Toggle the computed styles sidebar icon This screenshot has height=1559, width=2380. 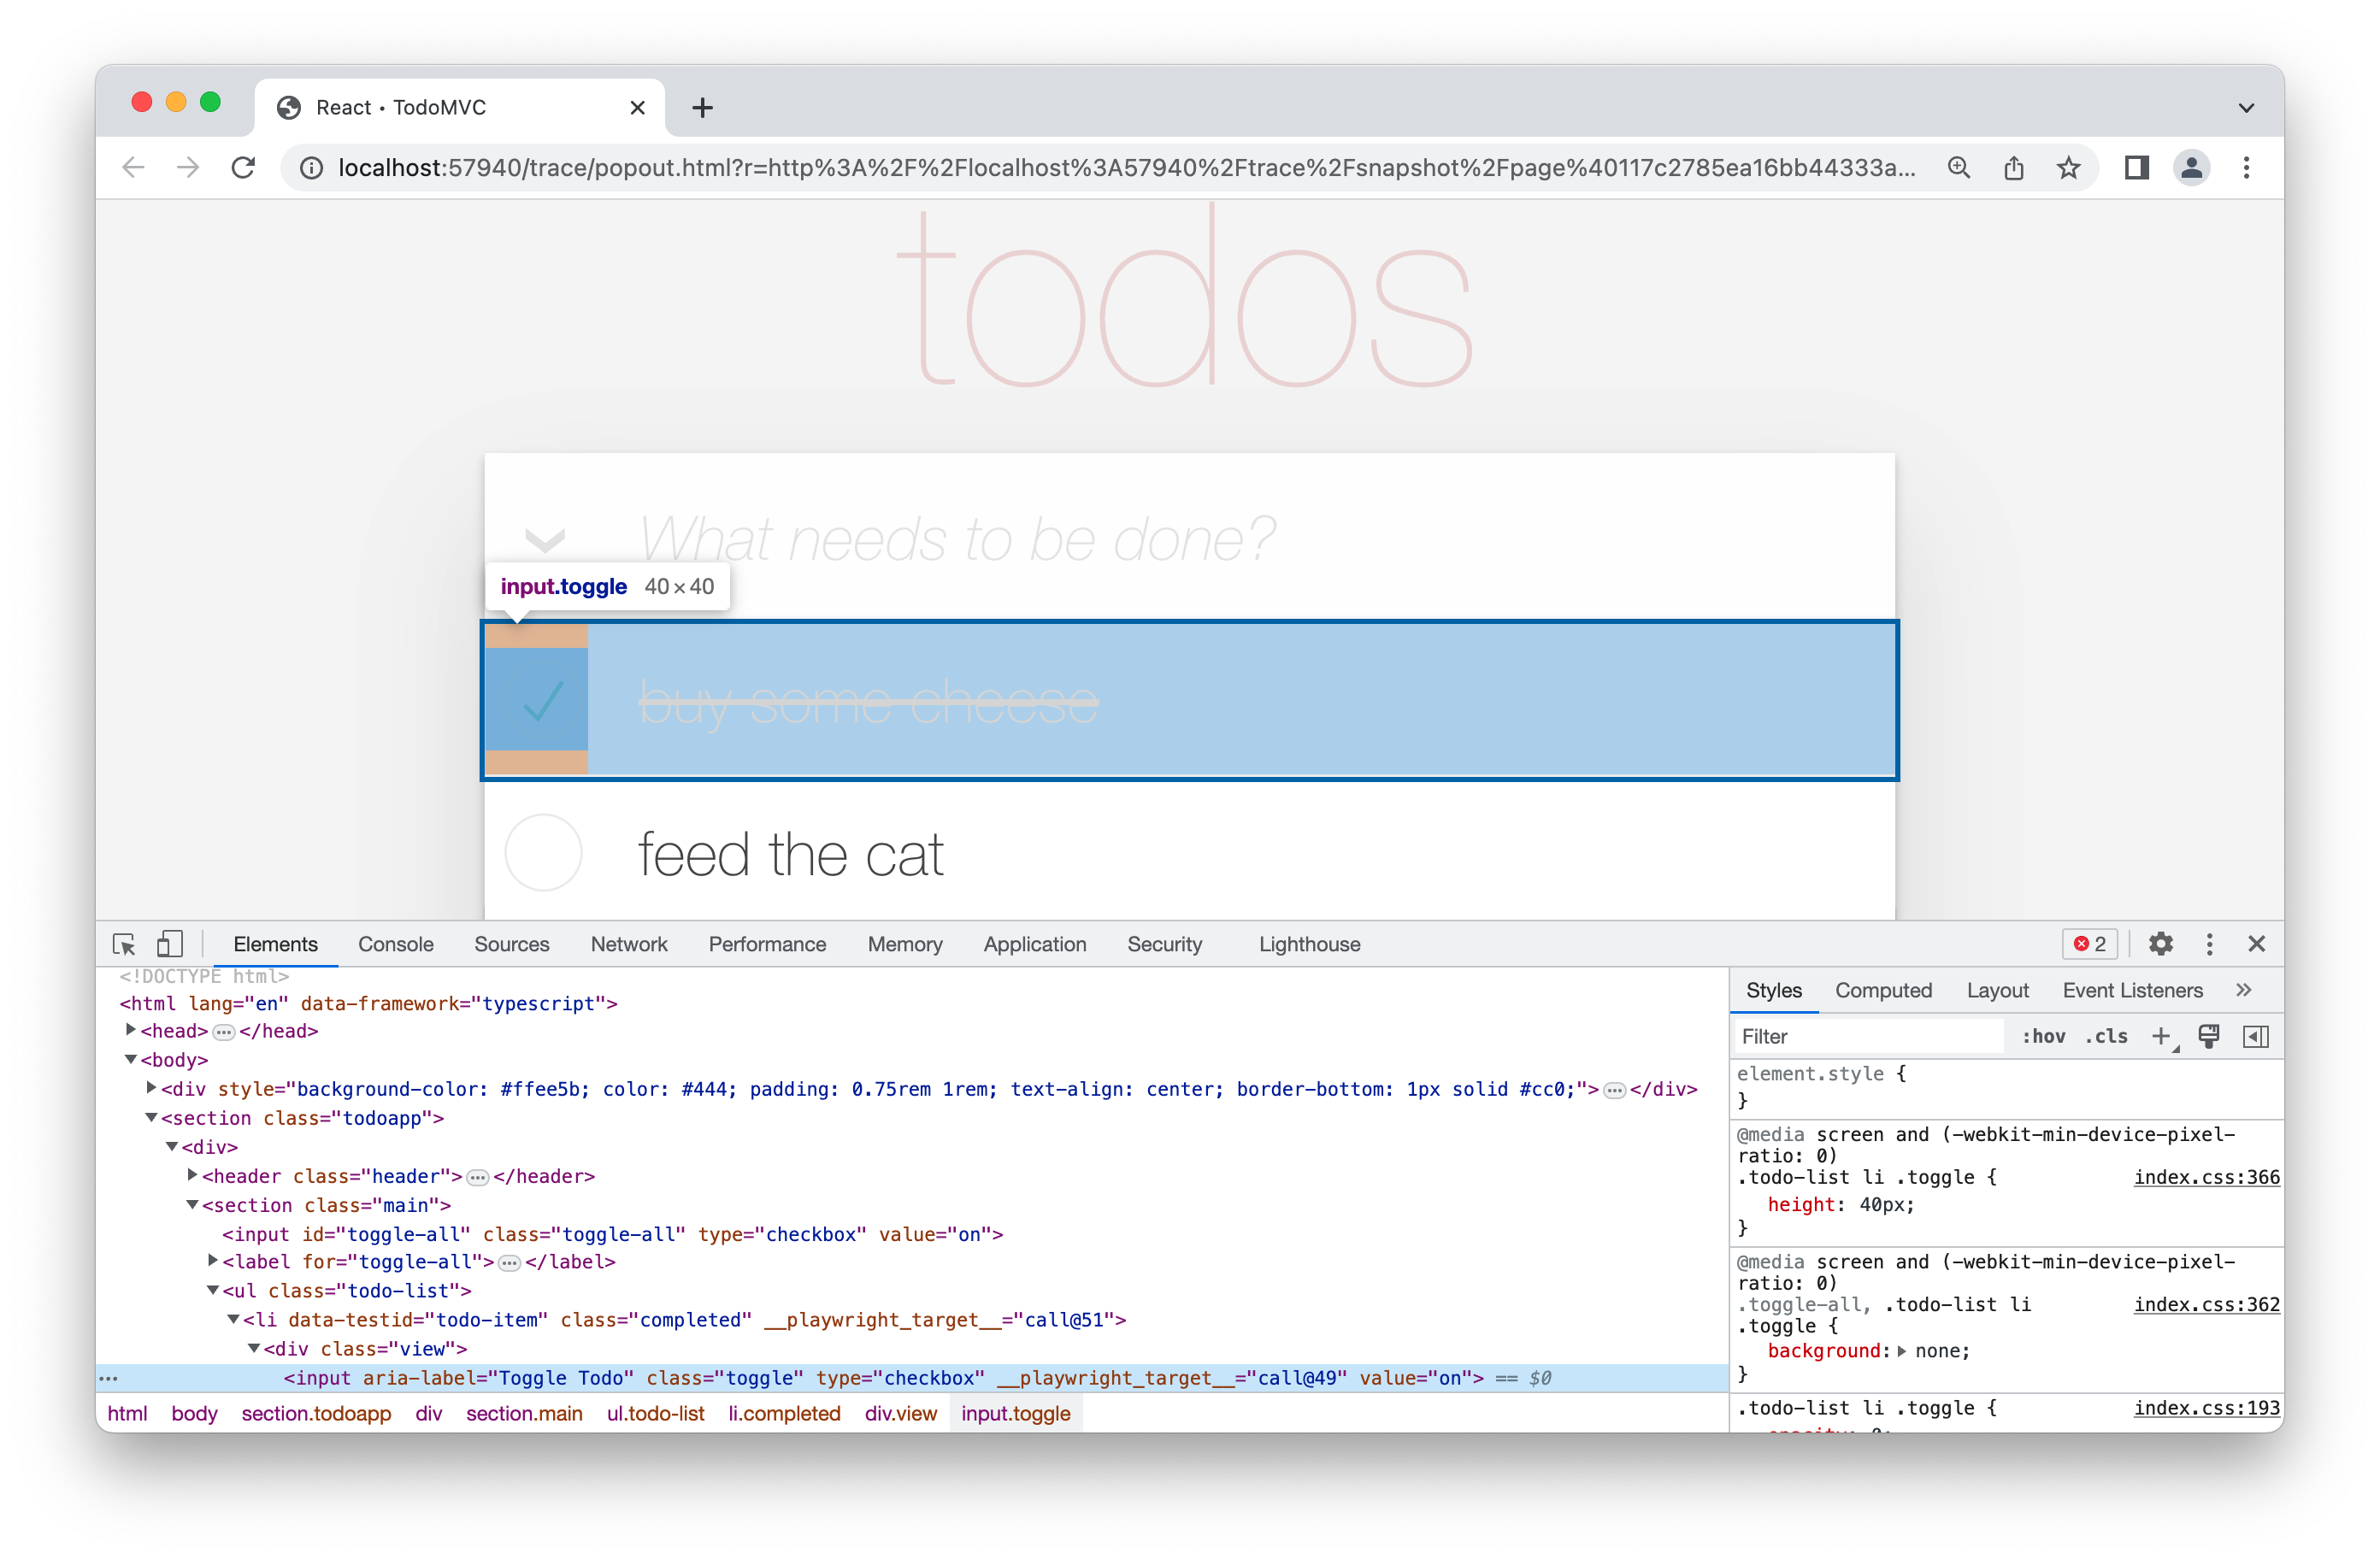(2255, 1036)
